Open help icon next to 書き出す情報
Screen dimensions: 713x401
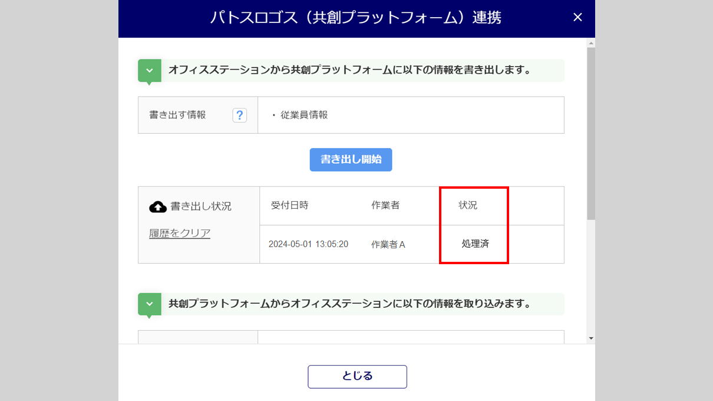coord(239,115)
